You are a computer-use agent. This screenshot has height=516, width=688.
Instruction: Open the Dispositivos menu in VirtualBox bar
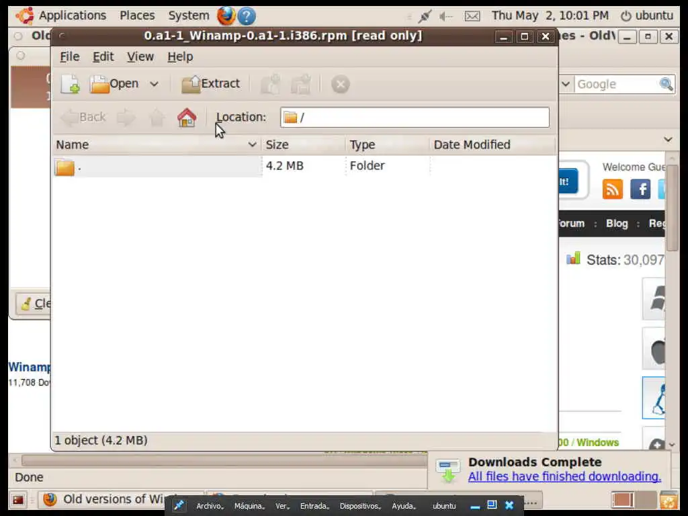(360, 506)
